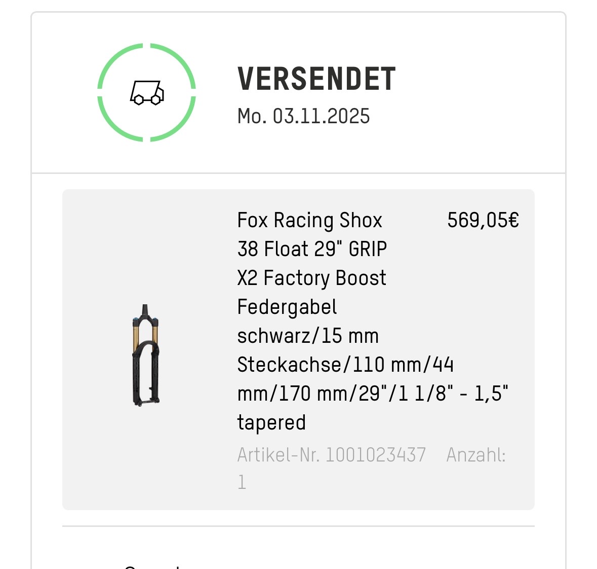Click the divider line below the product card
Viewport: 597px width, 569px height.
tap(298, 526)
